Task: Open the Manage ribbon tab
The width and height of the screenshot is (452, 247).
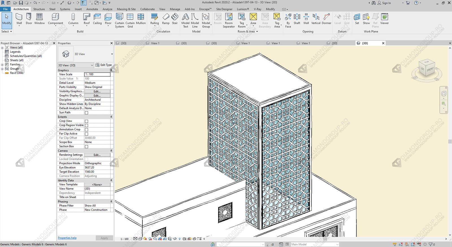Action: pyautogui.click(x=175, y=9)
